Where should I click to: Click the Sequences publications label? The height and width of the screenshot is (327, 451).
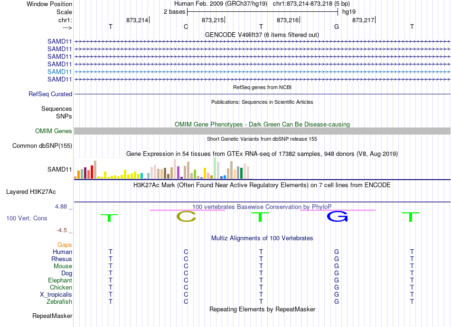[56, 109]
